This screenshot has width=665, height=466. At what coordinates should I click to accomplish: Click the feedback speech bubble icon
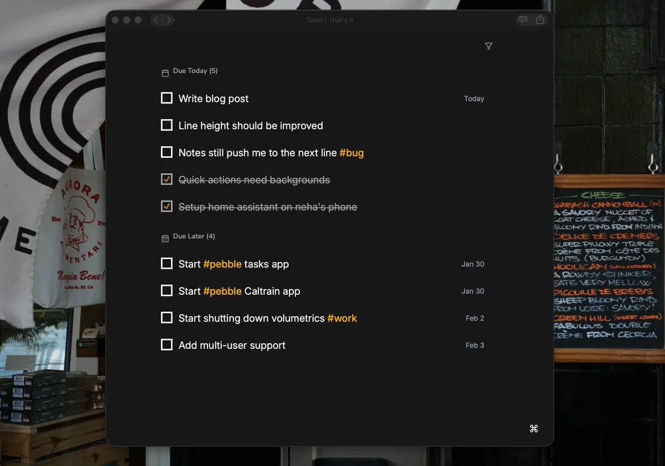523,20
